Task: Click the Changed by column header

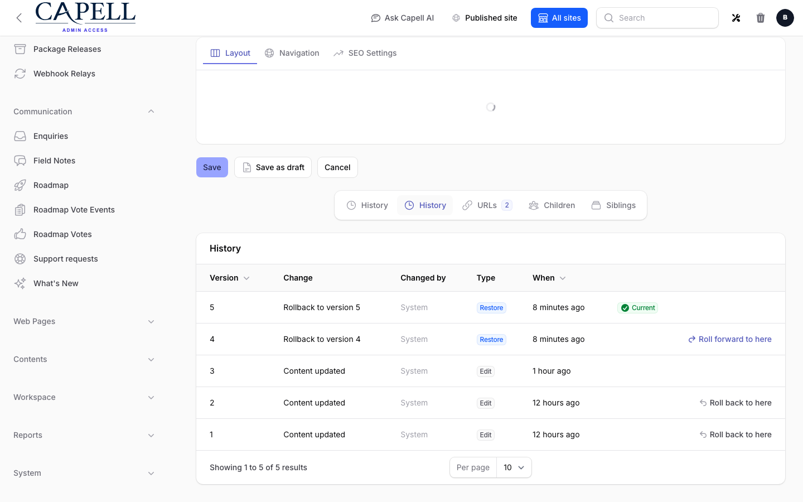Action: [x=423, y=278]
